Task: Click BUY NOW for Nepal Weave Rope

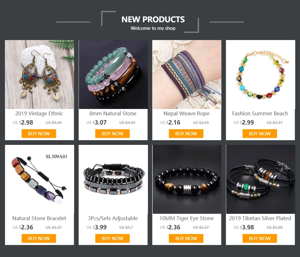Action: (x=186, y=133)
